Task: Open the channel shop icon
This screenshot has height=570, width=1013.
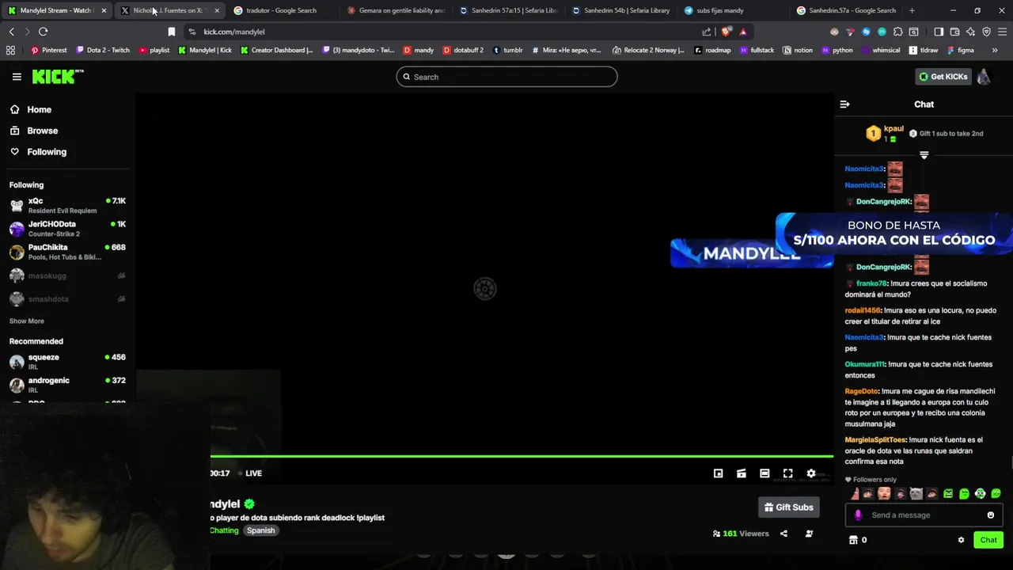Action: 853,540
